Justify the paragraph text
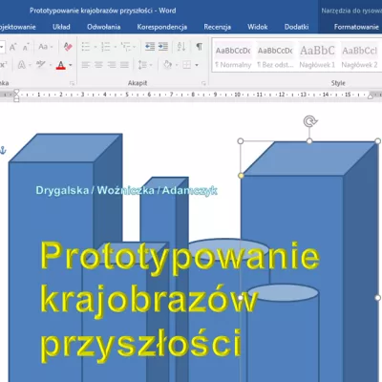Image resolution: width=382 pixels, height=382 pixels. click(124, 65)
